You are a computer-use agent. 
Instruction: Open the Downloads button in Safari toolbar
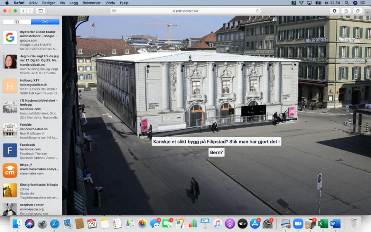pyautogui.click(x=334, y=11)
